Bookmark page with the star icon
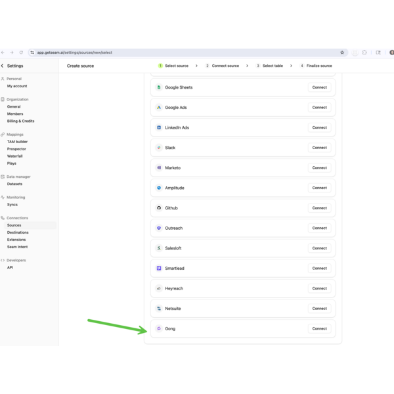Viewport: 394px width, 394px height. point(342,53)
